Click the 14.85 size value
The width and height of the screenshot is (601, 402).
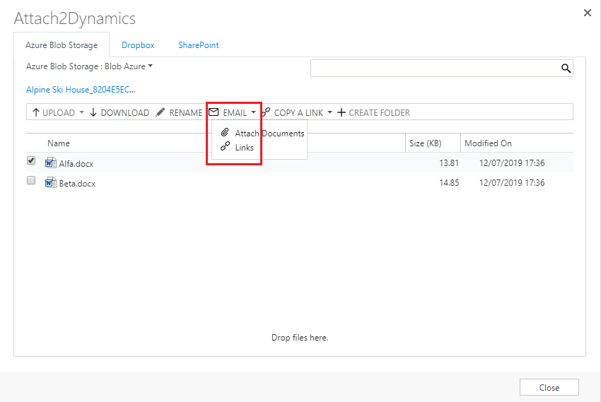pyautogui.click(x=449, y=183)
